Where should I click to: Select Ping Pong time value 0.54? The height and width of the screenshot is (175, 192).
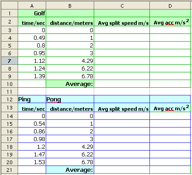tap(32, 123)
